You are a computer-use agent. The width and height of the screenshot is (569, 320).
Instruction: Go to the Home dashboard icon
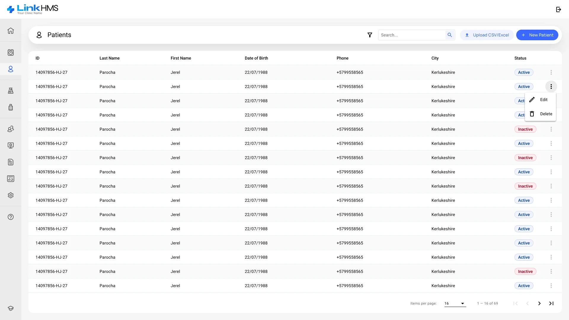click(x=11, y=31)
